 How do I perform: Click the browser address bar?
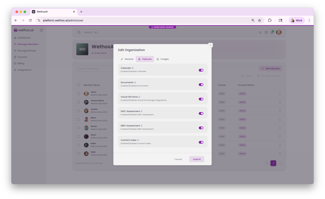coord(146,20)
